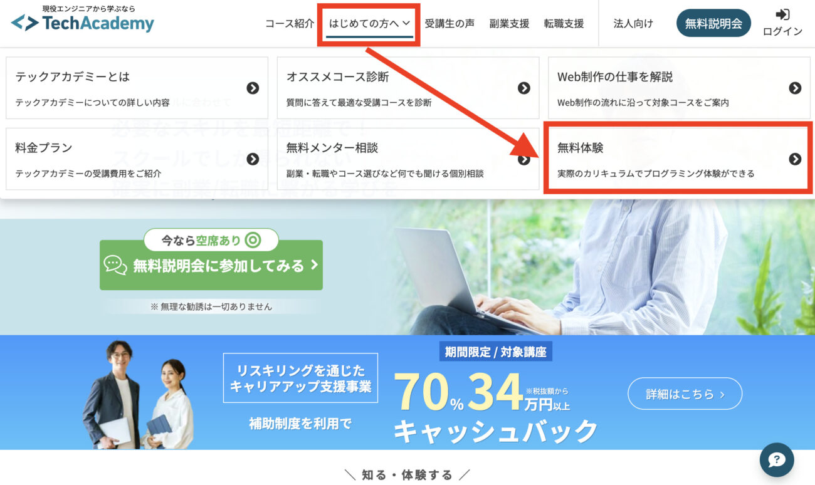Click the 知る・体験する heading
This screenshot has height=485, width=815.
(407, 475)
